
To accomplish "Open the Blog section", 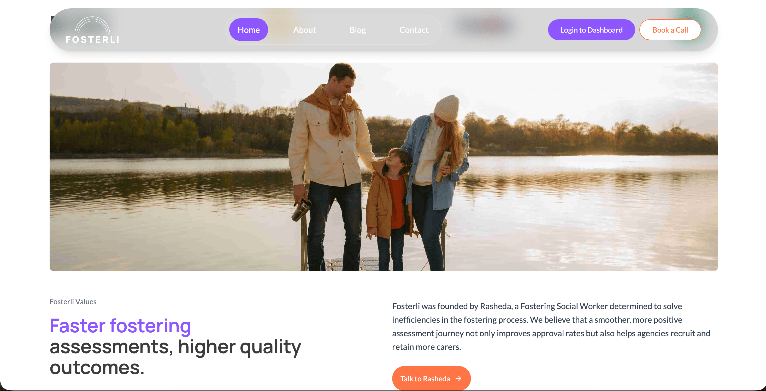I will click(357, 30).
